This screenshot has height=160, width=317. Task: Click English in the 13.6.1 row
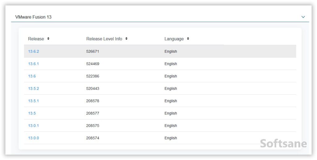[171, 64]
